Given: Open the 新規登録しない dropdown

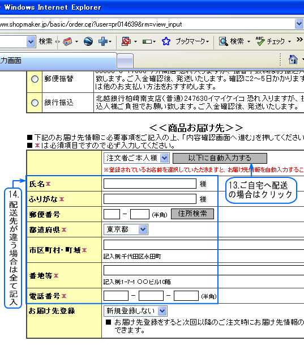Looking at the screenshot, I should (x=135, y=311).
